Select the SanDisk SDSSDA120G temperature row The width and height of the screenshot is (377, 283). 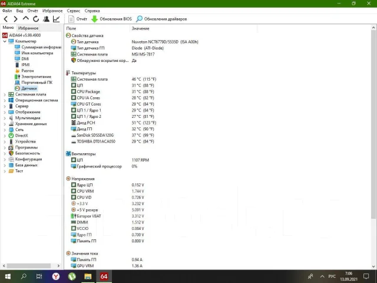[x=113, y=135]
